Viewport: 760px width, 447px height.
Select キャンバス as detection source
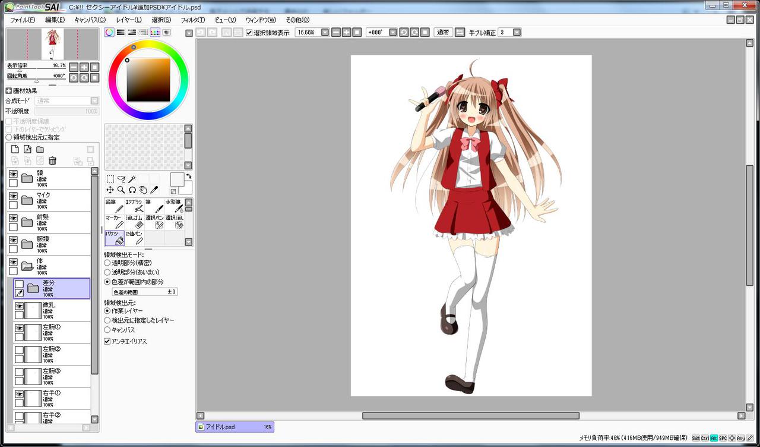(107, 330)
